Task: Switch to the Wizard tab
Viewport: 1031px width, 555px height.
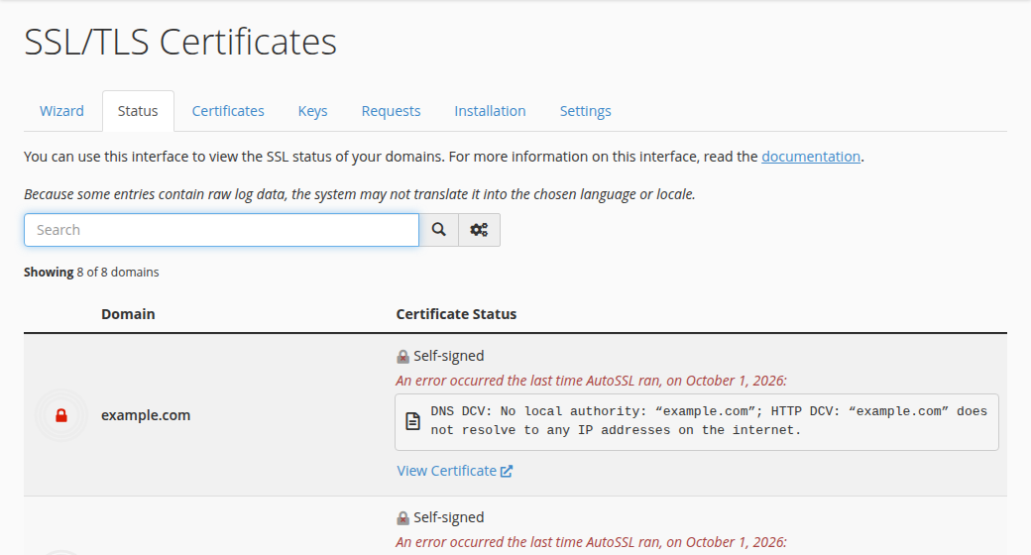Action: (x=61, y=110)
